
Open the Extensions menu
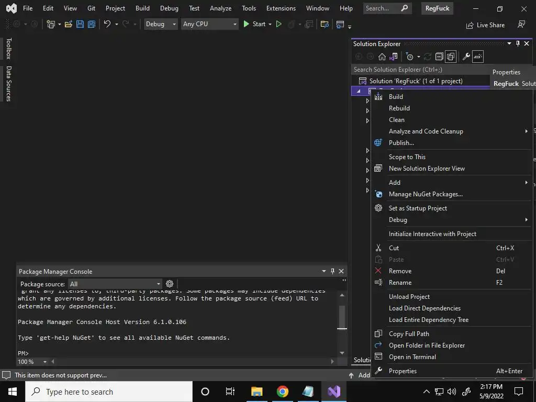pos(281,8)
